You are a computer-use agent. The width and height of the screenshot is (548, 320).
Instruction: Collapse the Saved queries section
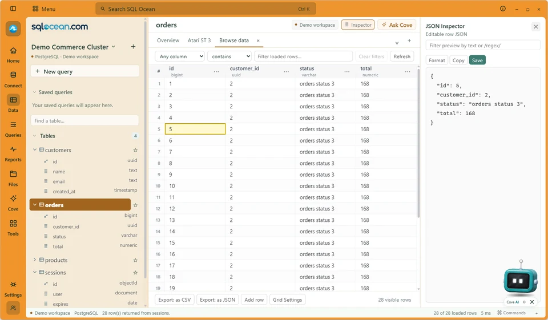click(x=34, y=92)
